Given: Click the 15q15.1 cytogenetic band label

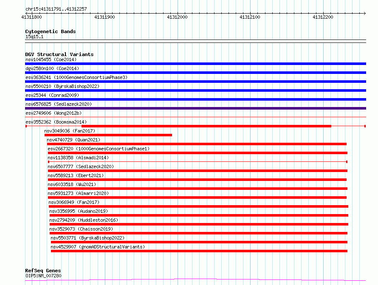Looking at the screenshot, I should 34,37.
